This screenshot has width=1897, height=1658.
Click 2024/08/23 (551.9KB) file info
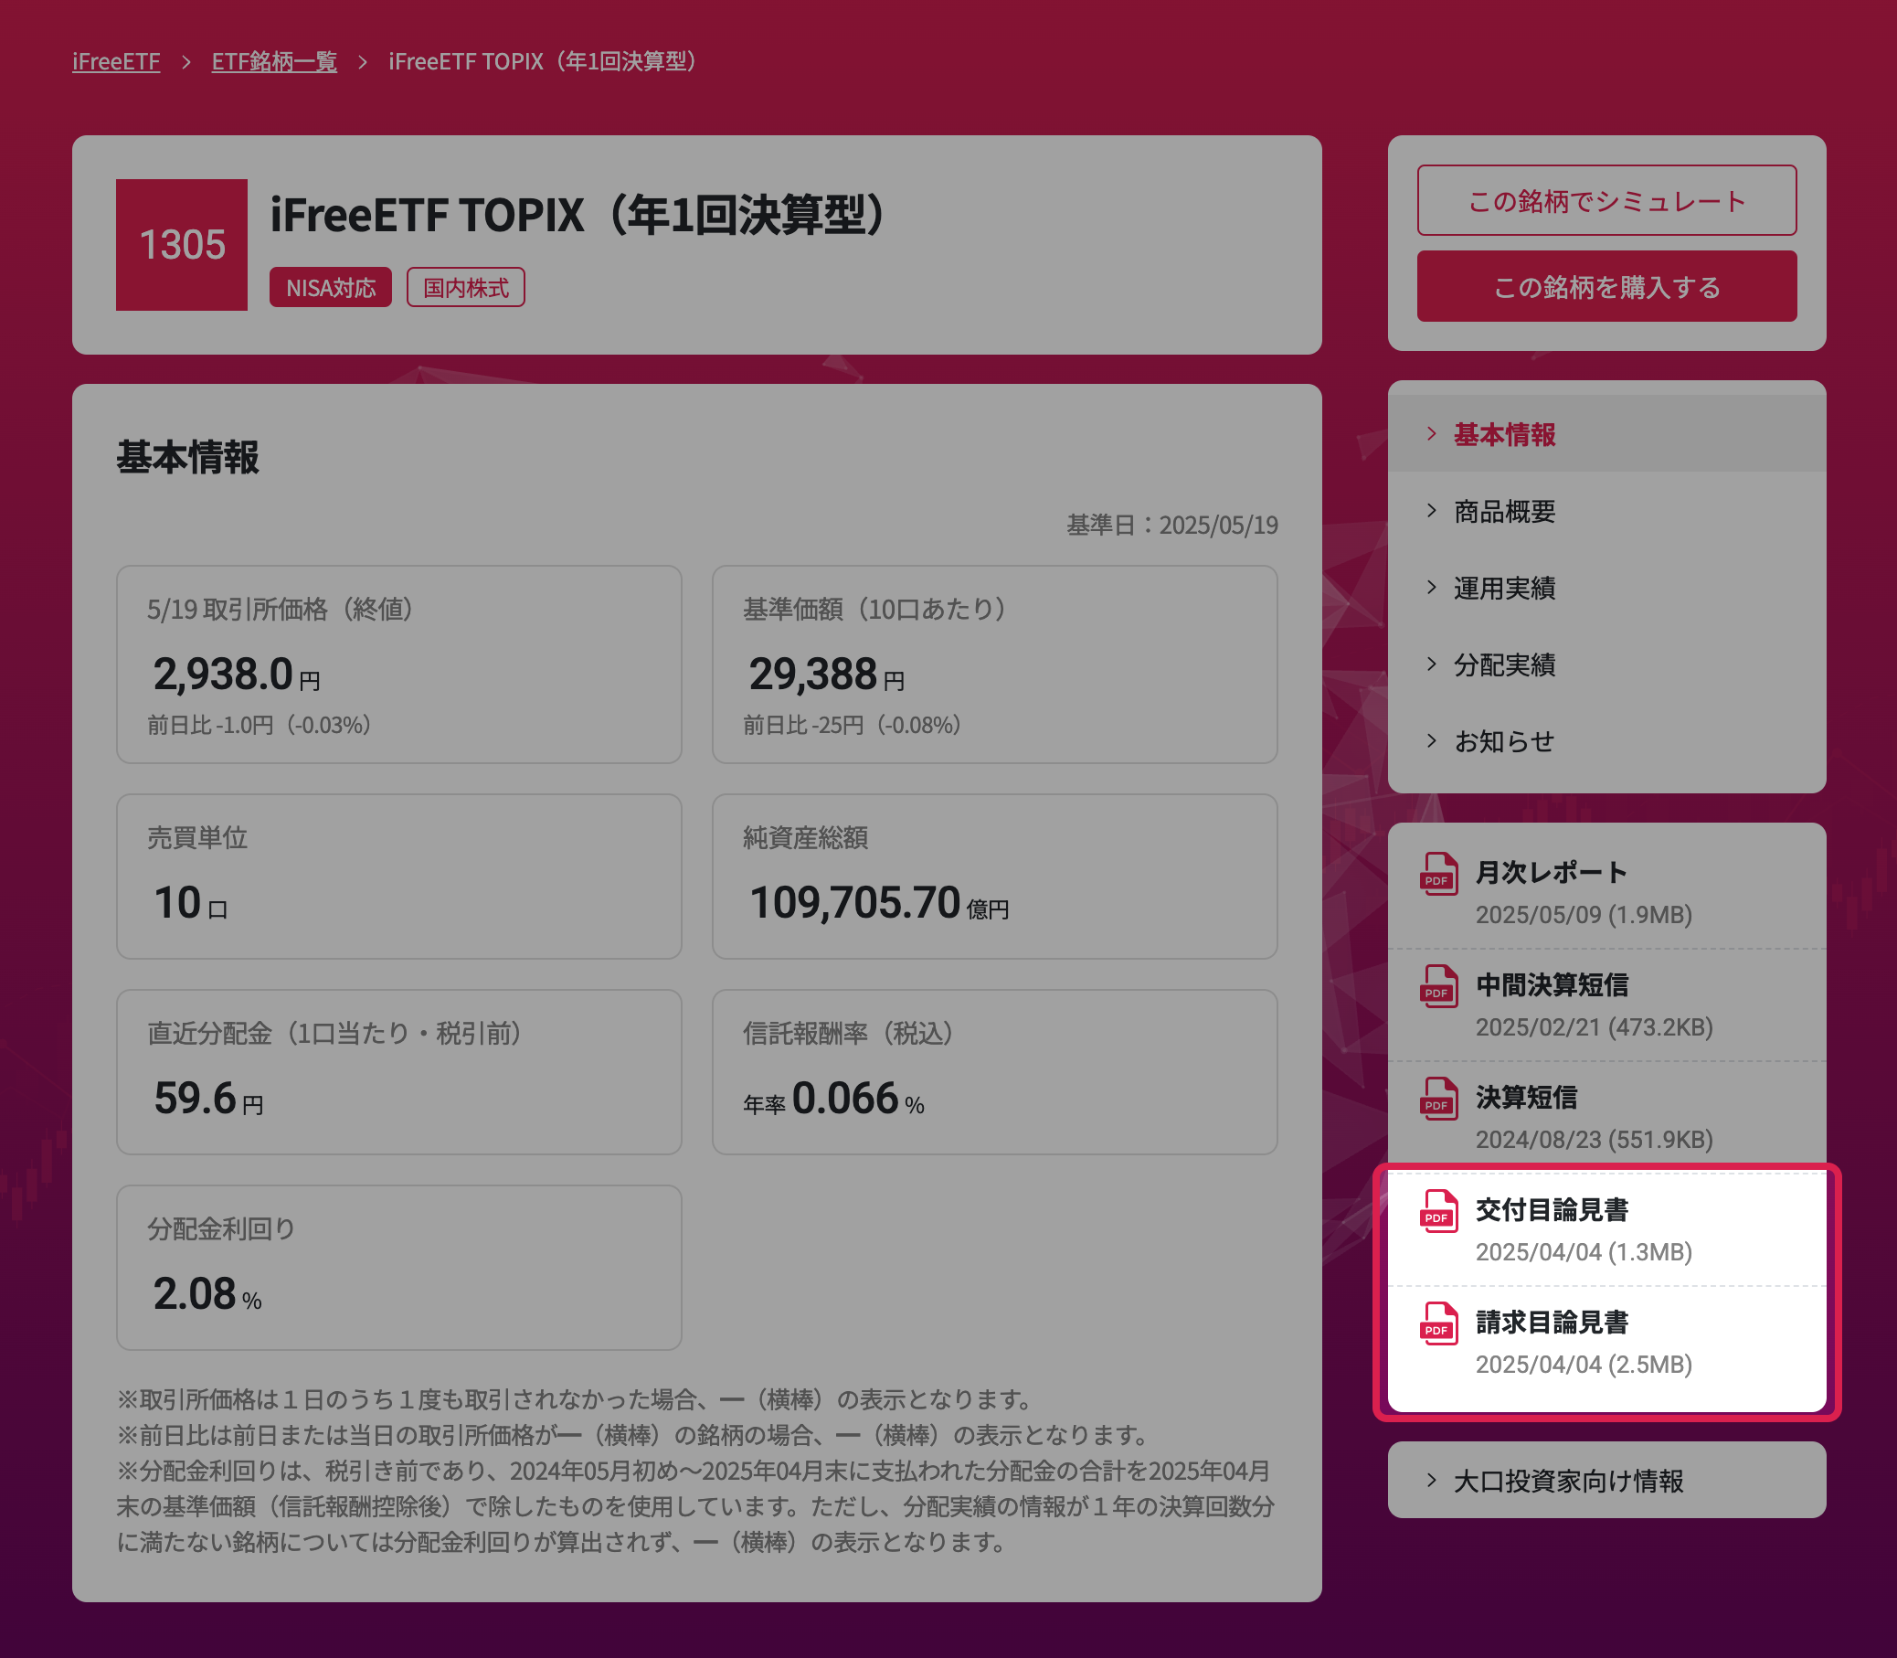tap(1594, 1139)
